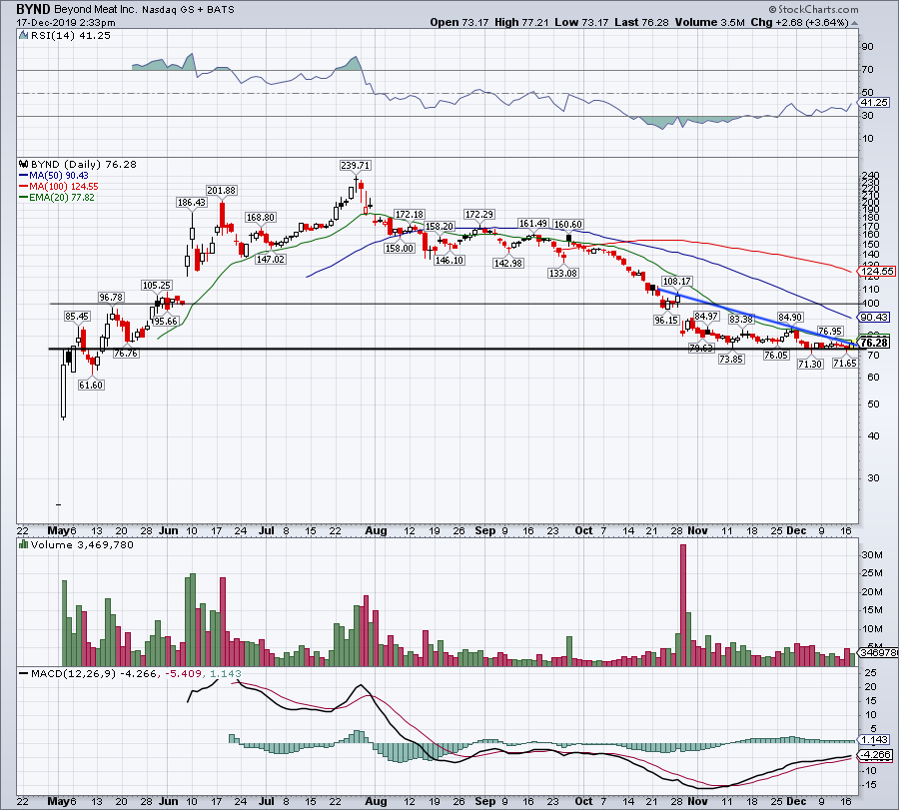Click the 61.60 low price label
899x810 pixels.
point(91,386)
